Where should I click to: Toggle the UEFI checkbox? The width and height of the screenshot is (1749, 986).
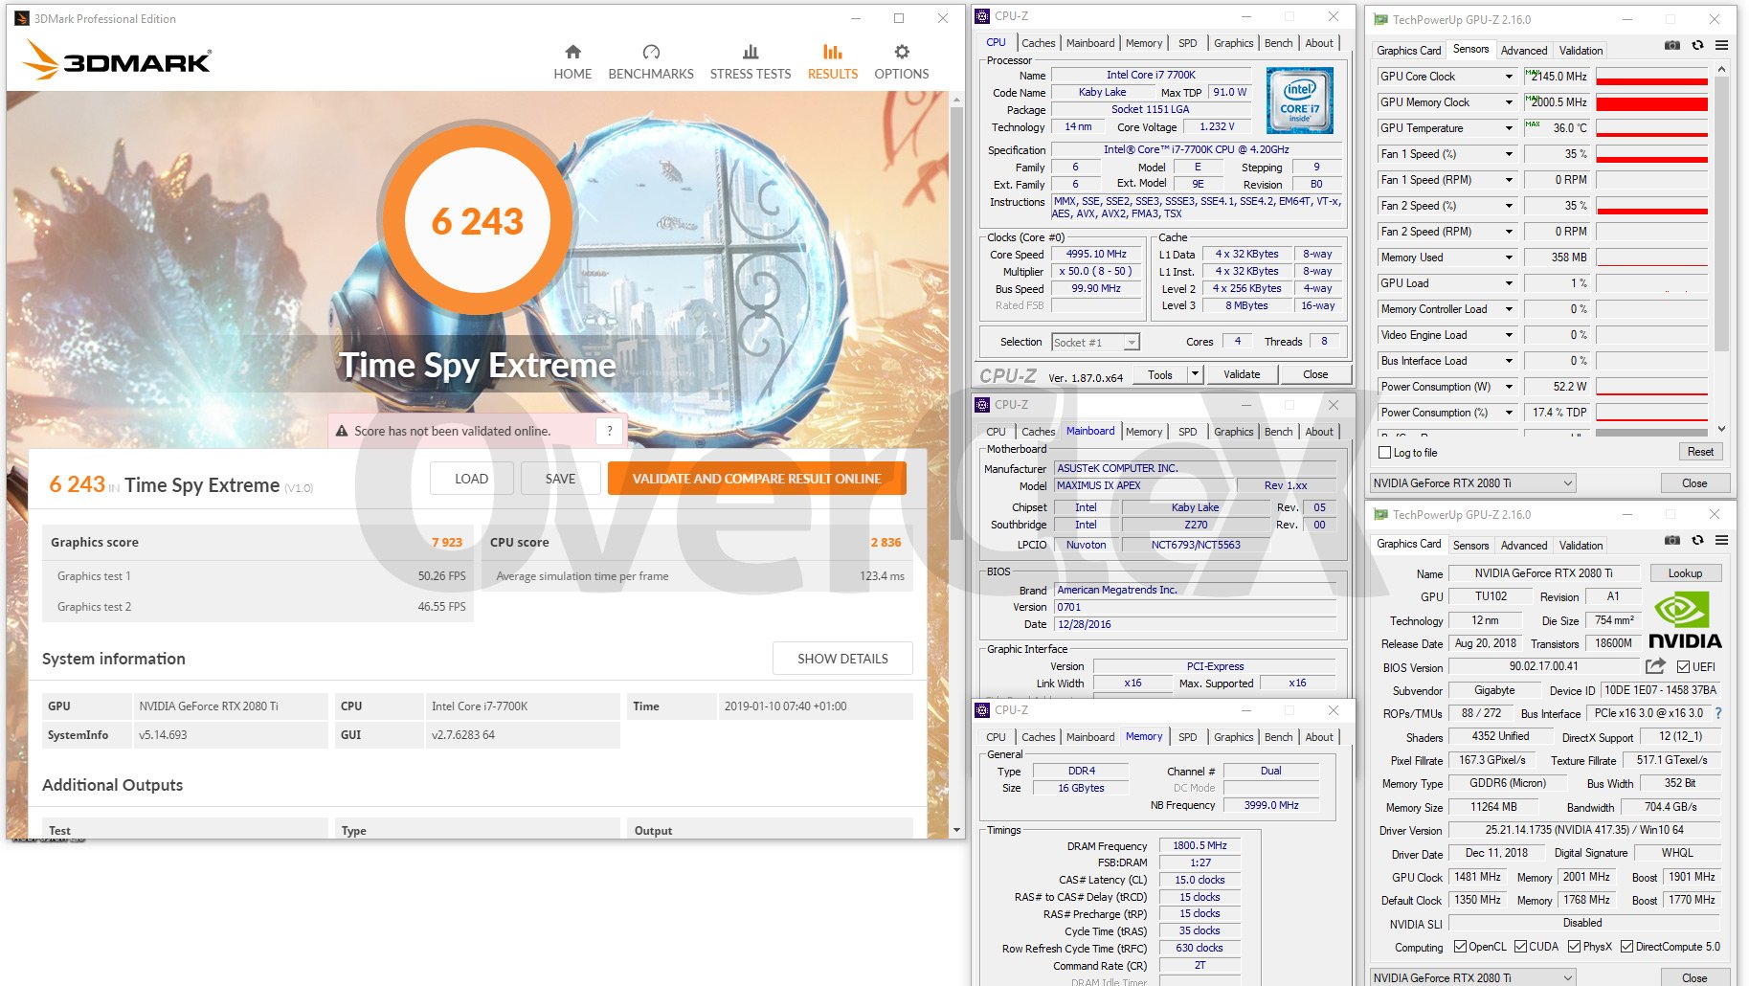coord(1684,667)
